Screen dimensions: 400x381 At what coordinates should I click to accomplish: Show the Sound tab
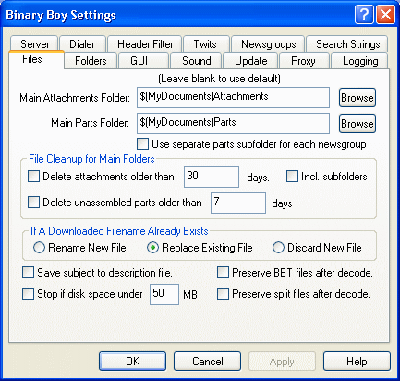(196, 61)
